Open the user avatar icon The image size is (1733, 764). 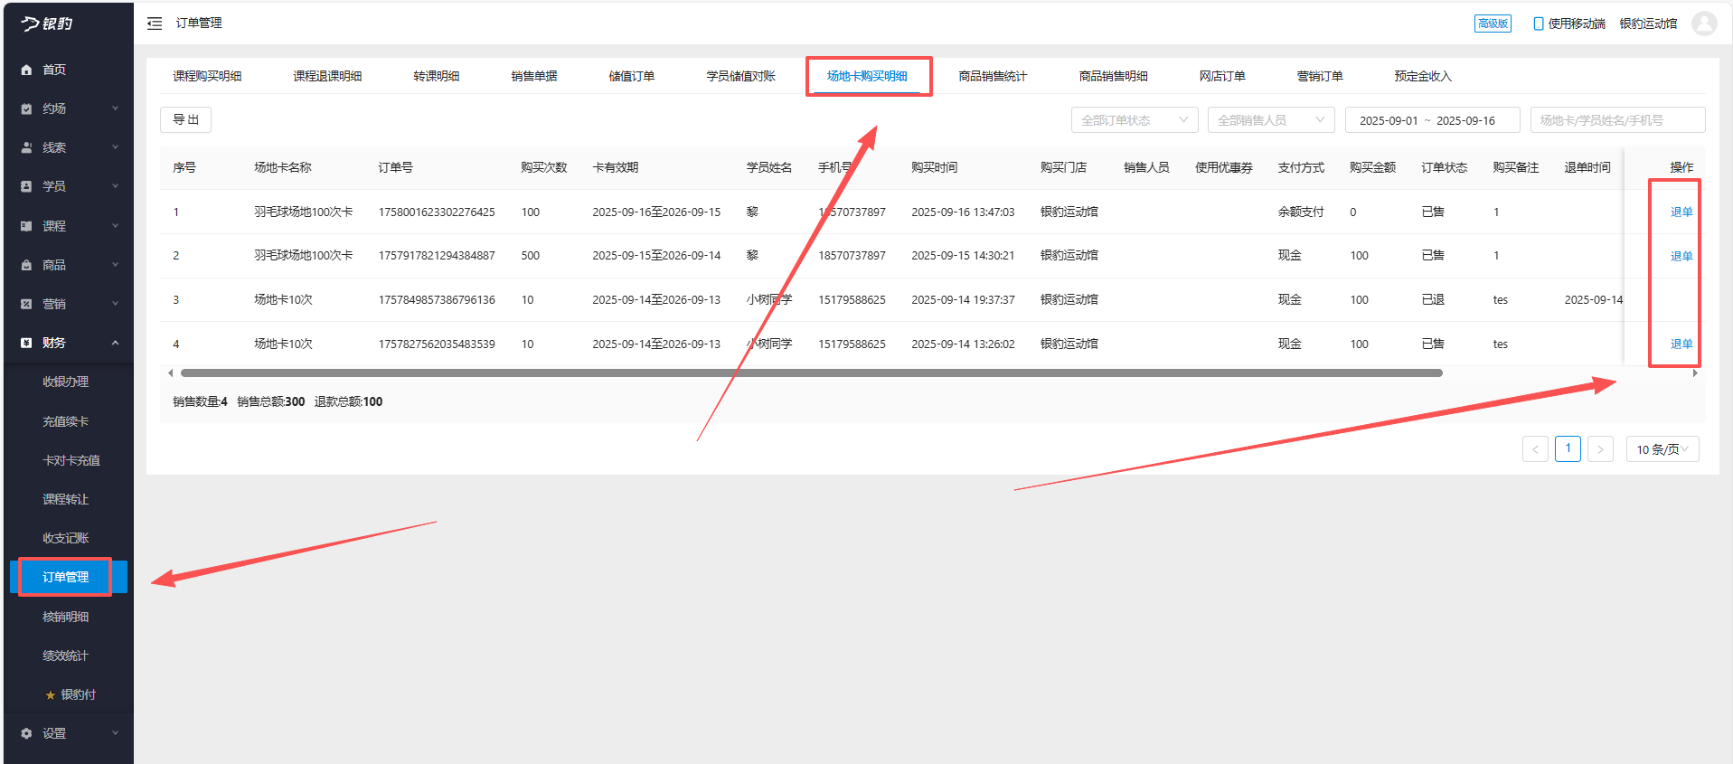tap(1704, 24)
